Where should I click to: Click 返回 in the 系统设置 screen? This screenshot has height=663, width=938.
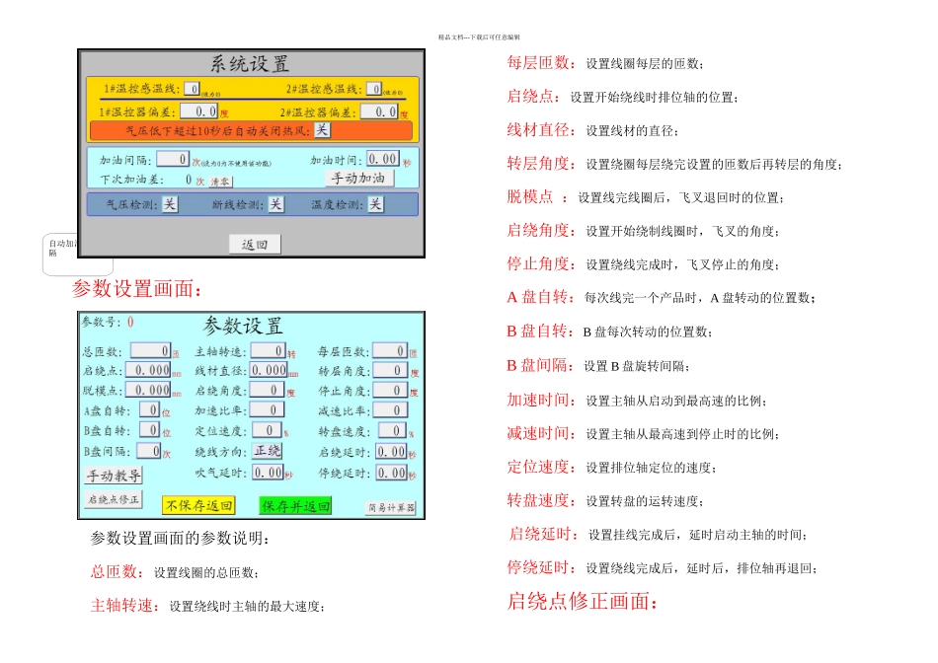pos(255,244)
